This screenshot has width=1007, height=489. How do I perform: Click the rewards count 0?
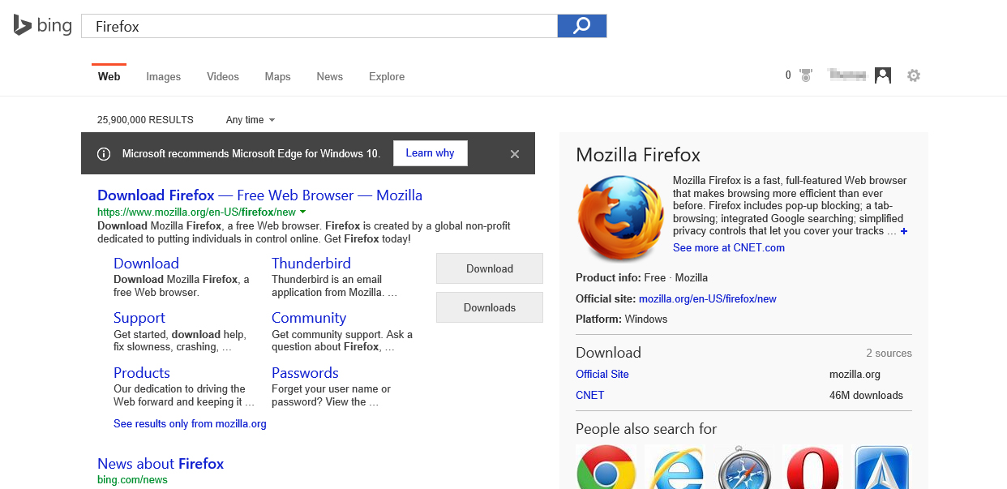(x=788, y=75)
